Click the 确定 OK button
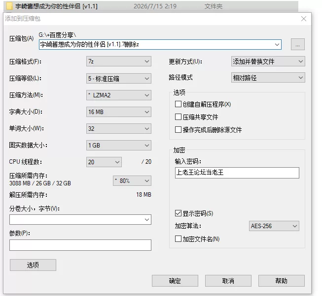This screenshot has width=322, height=296. (175, 281)
